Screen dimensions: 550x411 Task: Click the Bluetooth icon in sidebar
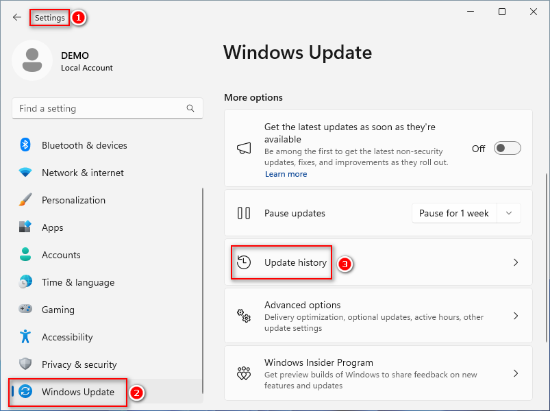[x=25, y=145]
